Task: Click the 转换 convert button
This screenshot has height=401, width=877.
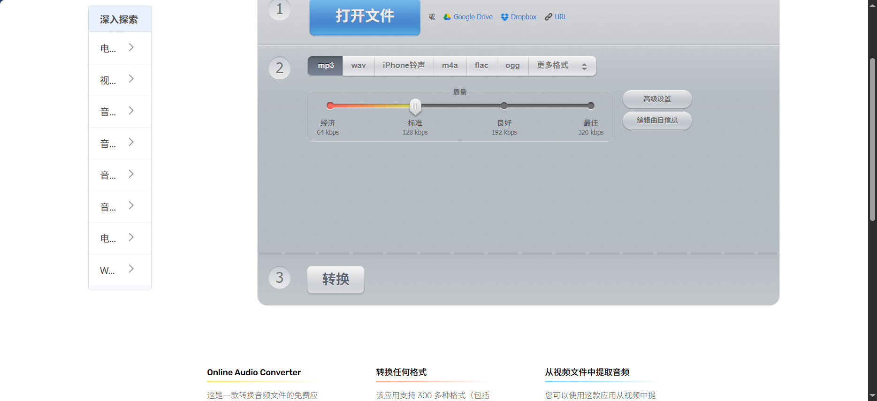Action: click(336, 280)
